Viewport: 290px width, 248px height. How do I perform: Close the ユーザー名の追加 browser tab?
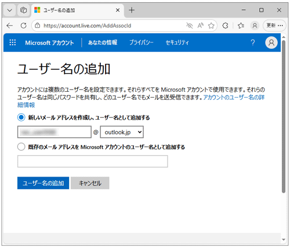[x=118, y=10]
